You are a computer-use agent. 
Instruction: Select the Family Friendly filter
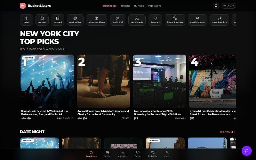[137, 20]
